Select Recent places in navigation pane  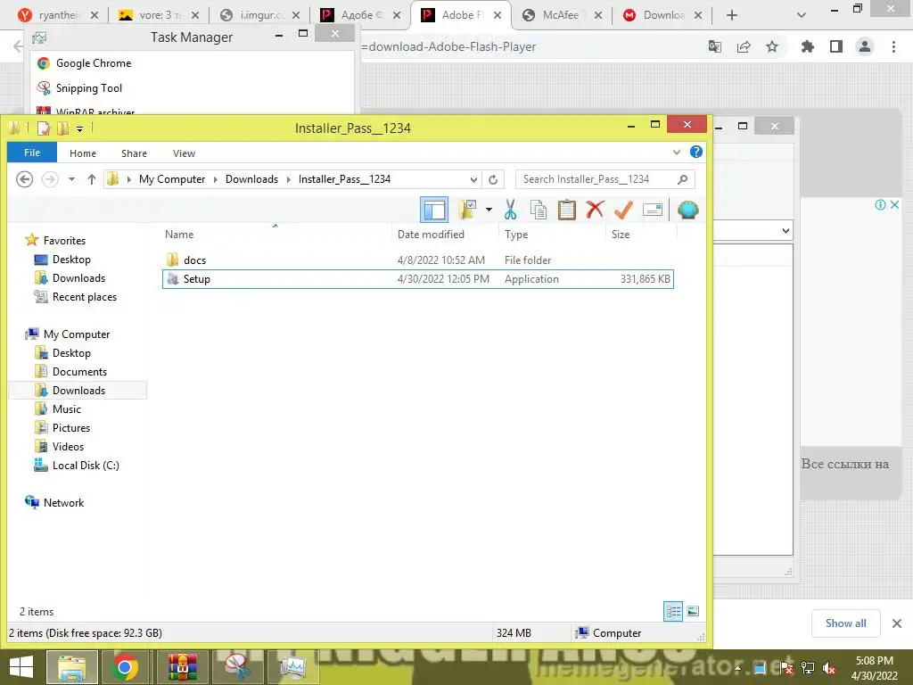pyautogui.click(x=85, y=296)
